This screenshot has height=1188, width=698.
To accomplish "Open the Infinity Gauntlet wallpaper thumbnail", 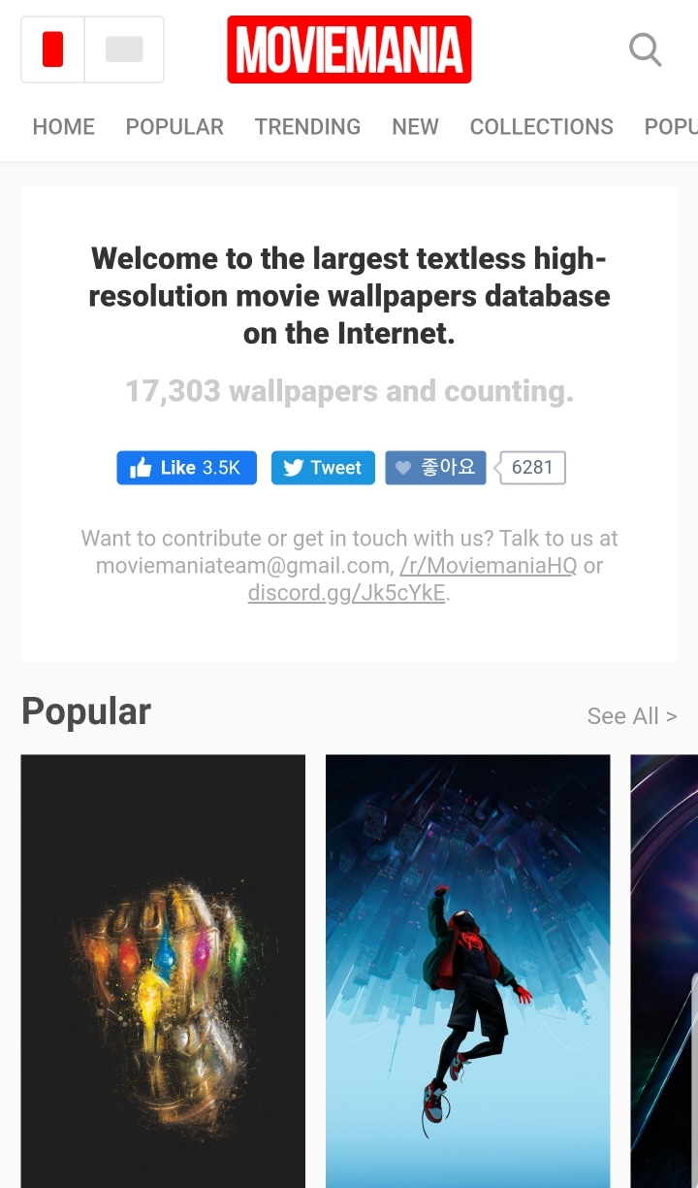I will (x=163, y=972).
